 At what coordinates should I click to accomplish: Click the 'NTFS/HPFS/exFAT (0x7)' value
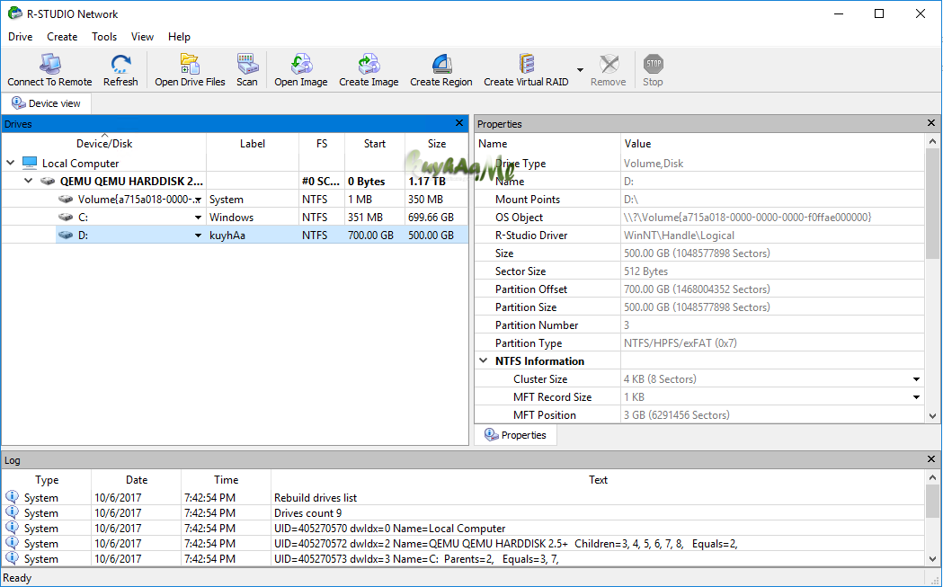tap(681, 343)
